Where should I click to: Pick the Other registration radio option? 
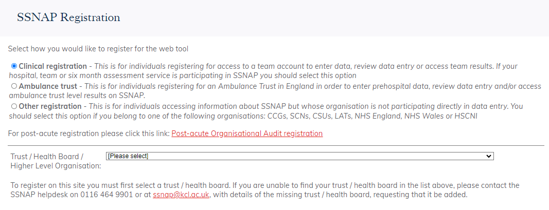click(14, 106)
